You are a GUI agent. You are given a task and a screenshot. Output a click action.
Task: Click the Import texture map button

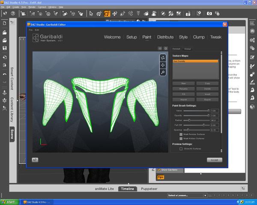click(x=184, y=100)
